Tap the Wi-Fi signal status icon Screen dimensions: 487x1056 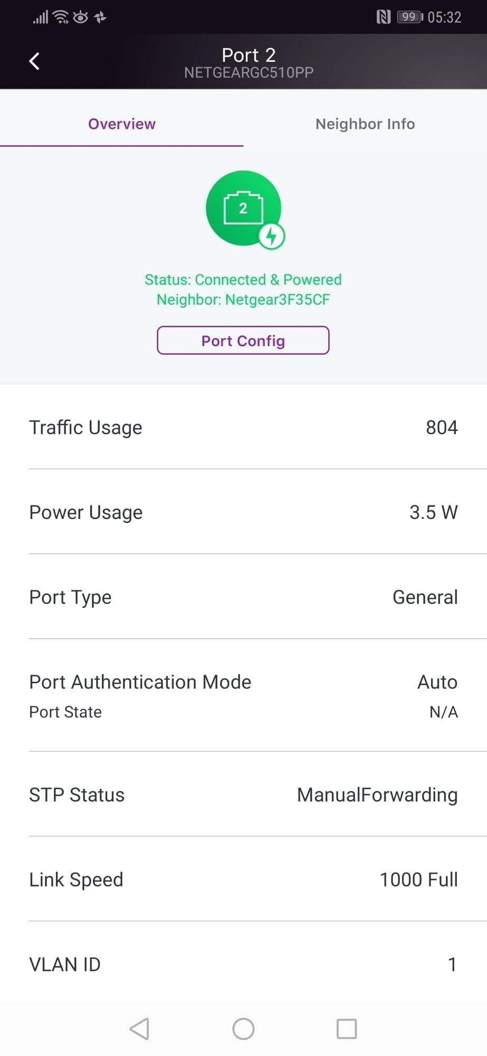[61, 17]
